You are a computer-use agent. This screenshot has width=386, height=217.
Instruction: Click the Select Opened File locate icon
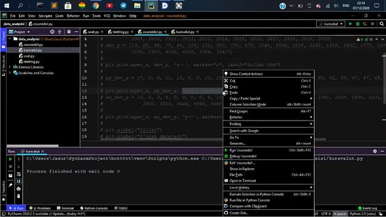coord(52,32)
